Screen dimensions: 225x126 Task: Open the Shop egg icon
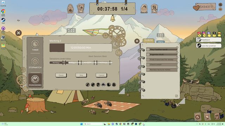coord(70,8)
